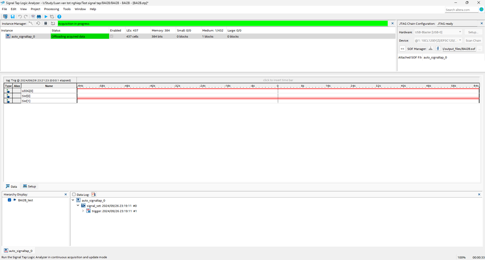The height and width of the screenshot is (260, 485).
Task: Enable the Data Log checkbox
Action: coord(74,195)
